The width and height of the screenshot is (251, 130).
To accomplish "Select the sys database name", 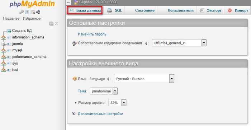I will 15,64.
